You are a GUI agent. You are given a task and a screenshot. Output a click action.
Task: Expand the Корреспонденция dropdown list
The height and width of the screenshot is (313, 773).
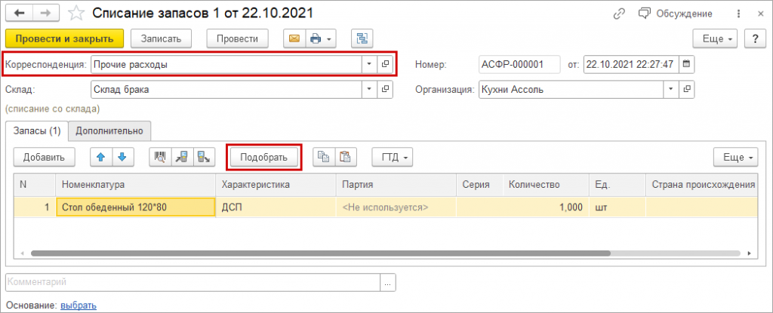point(368,65)
